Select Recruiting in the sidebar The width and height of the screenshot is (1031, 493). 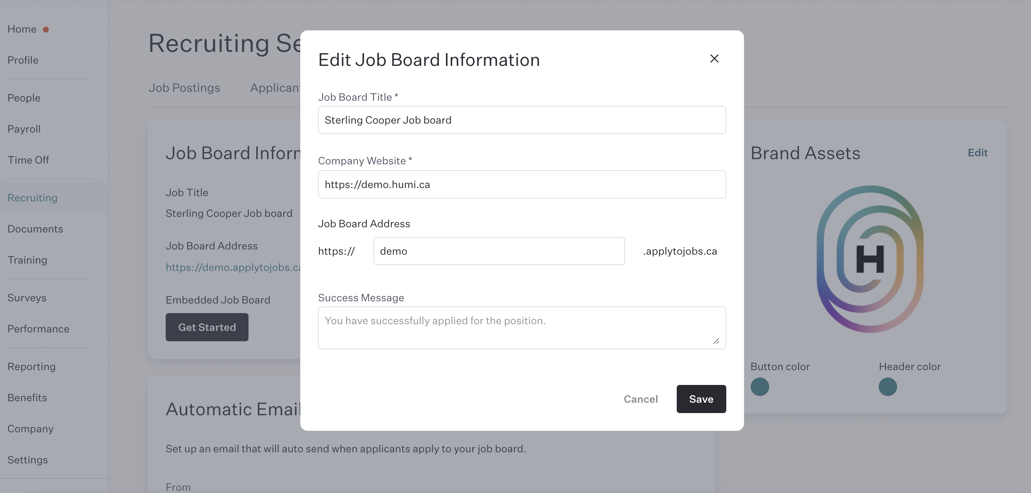coord(33,198)
